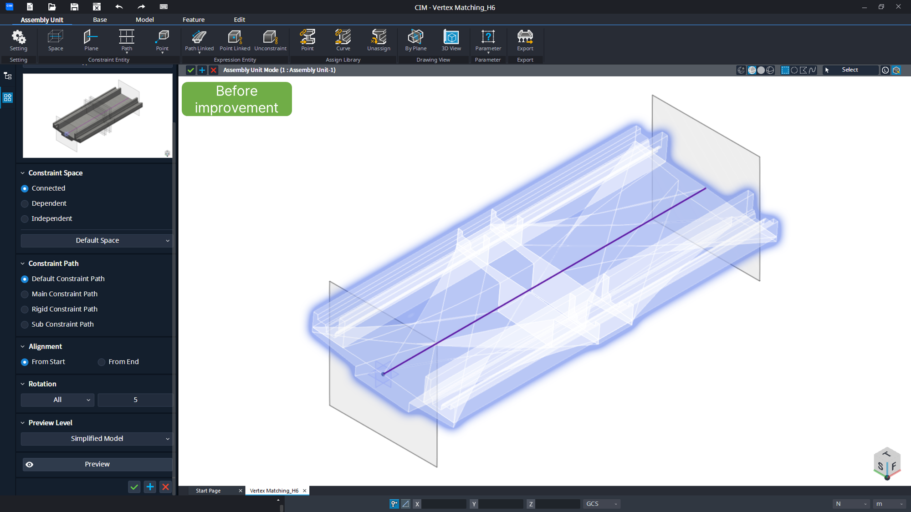Open the Simplified Model preview level dropdown
This screenshot has width=911, height=512.
tap(97, 438)
